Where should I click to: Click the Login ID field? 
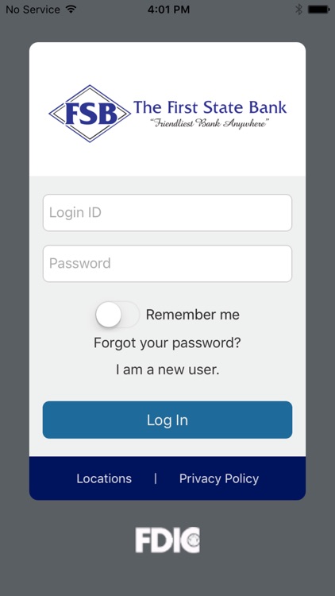tap(167, 212)
